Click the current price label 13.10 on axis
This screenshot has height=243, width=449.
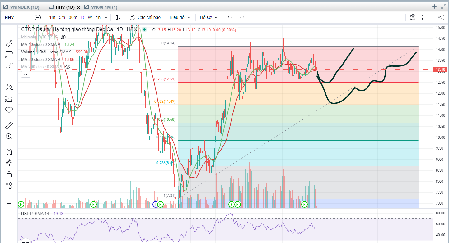pyautogui.click(x=441, y=69)
